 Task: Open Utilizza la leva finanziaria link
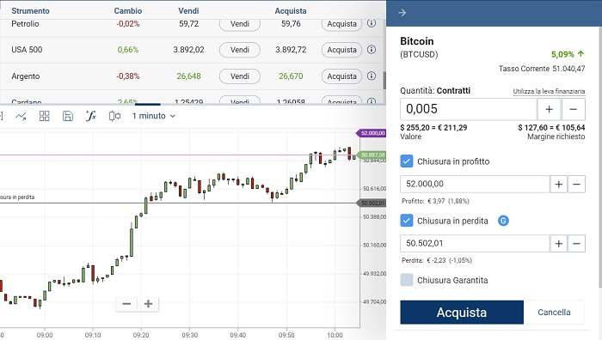point(549,91)
